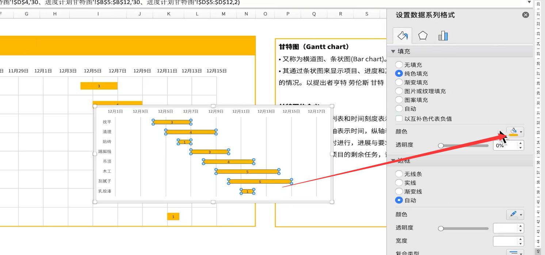
Task: Open the fill color dropdown arrow
Action: [521, 132]
